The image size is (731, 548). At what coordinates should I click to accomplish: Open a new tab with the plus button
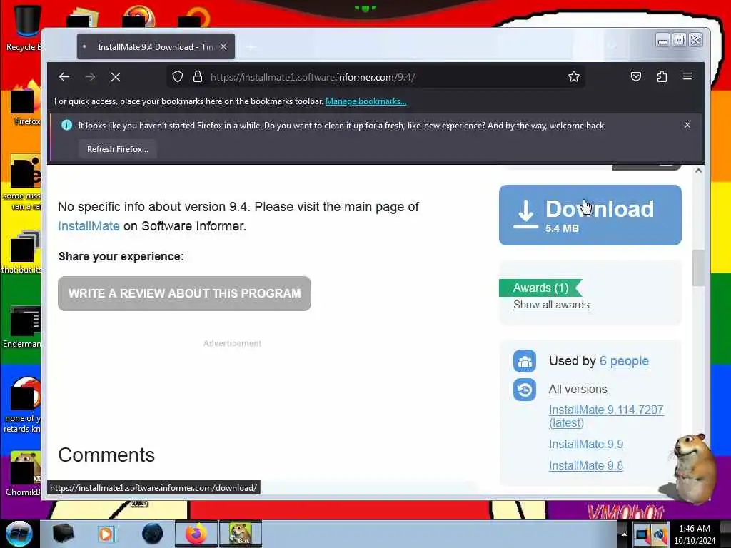tap(251, 47)
